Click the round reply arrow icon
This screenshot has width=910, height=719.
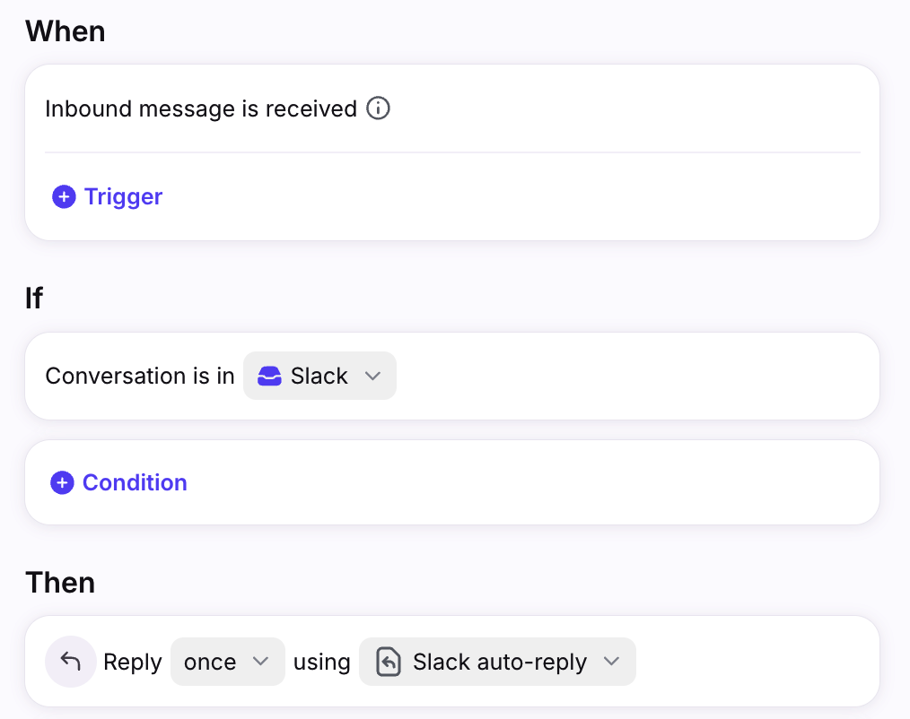[71, 662]
